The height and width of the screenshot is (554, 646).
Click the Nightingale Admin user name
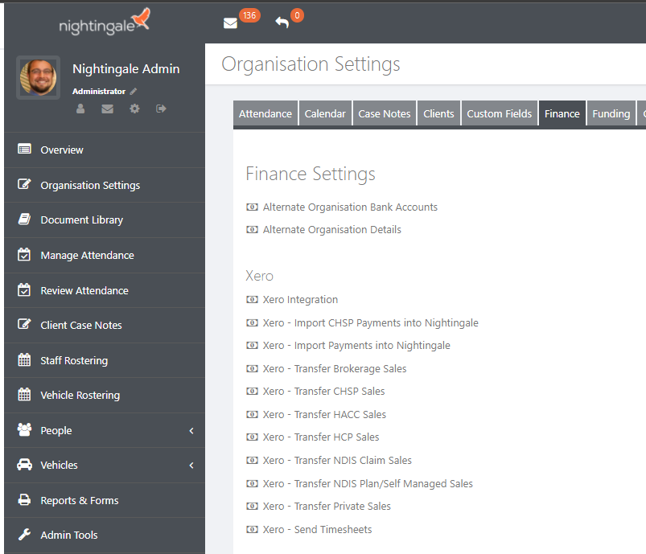click(126, 69)
